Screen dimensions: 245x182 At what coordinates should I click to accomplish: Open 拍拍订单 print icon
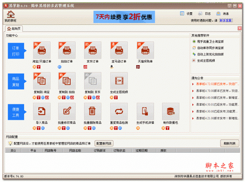point(67,50)
